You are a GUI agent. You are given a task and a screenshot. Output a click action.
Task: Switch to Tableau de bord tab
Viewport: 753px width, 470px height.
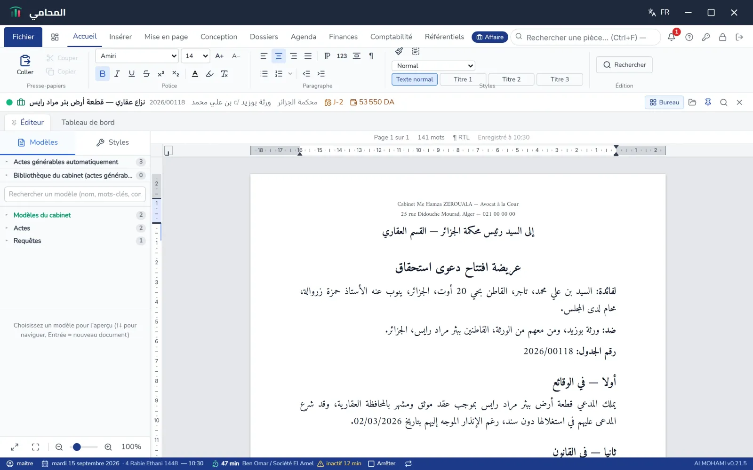(x=88, y=122)
